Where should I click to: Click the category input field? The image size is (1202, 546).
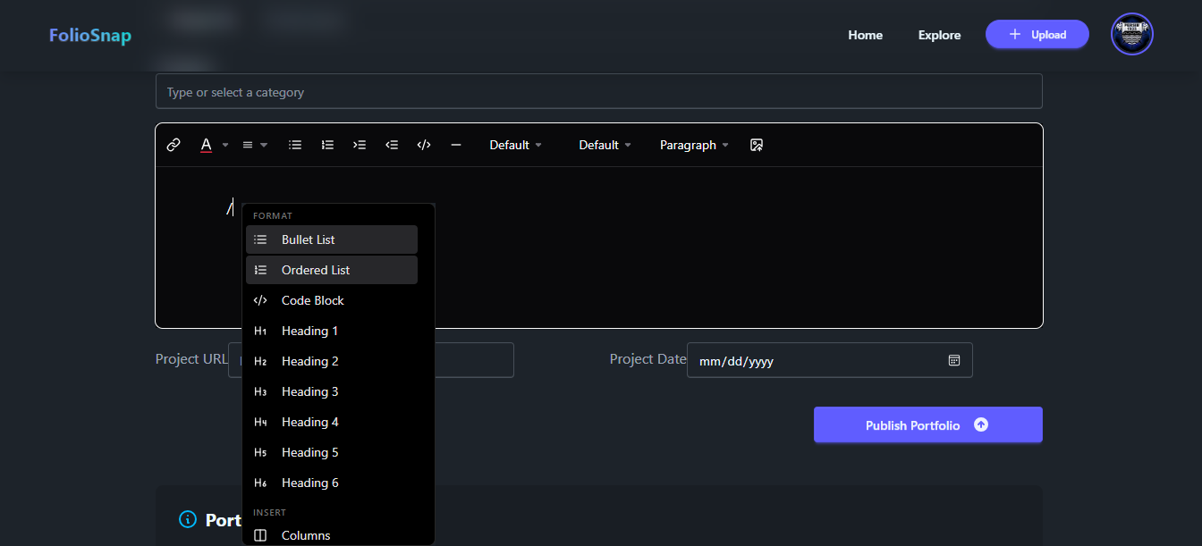click(598, 92)
